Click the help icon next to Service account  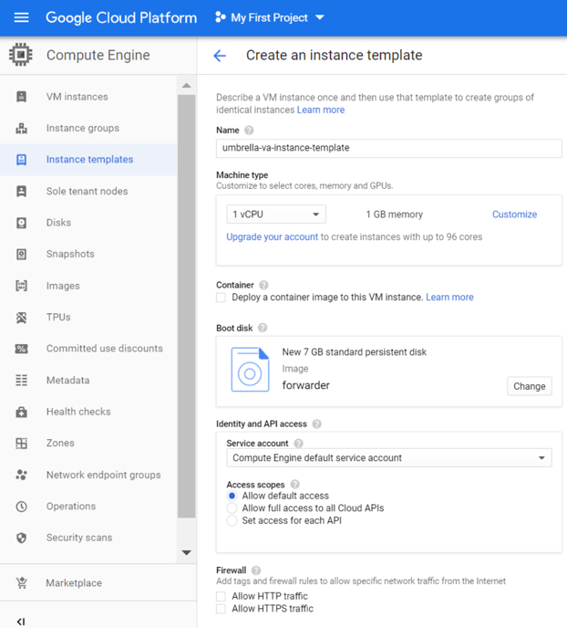[298, 444]
